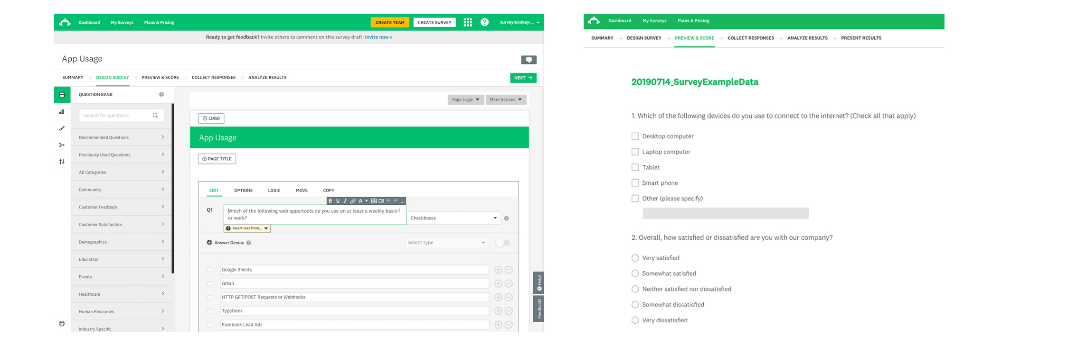Screen dimensions: 1077x345
Task: Open the comments speech bubble icon
Action: pyautogui.click(x=529, y=60)
